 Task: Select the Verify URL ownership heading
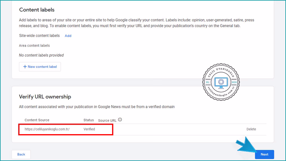tap(45, 97)
